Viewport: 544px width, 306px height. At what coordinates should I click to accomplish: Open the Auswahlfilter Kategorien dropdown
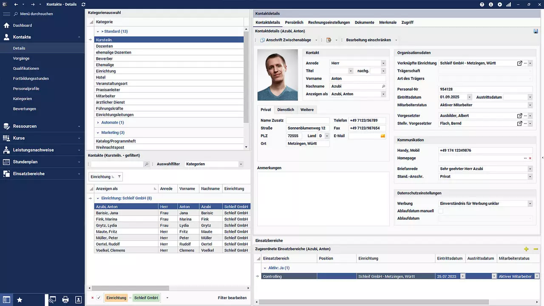click(x=241, y=164)
